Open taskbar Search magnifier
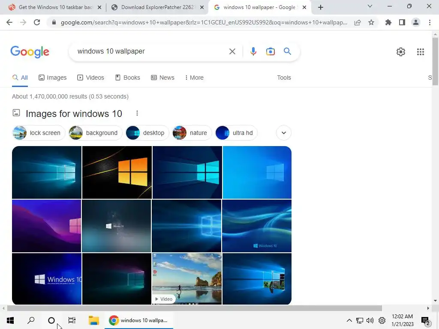Screen dimensions: 439x329 tap(31, 320)
